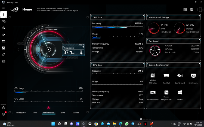204x127 pixels.
Task: Click the gear right of Manual mode
Action: [x=88, y=112]
